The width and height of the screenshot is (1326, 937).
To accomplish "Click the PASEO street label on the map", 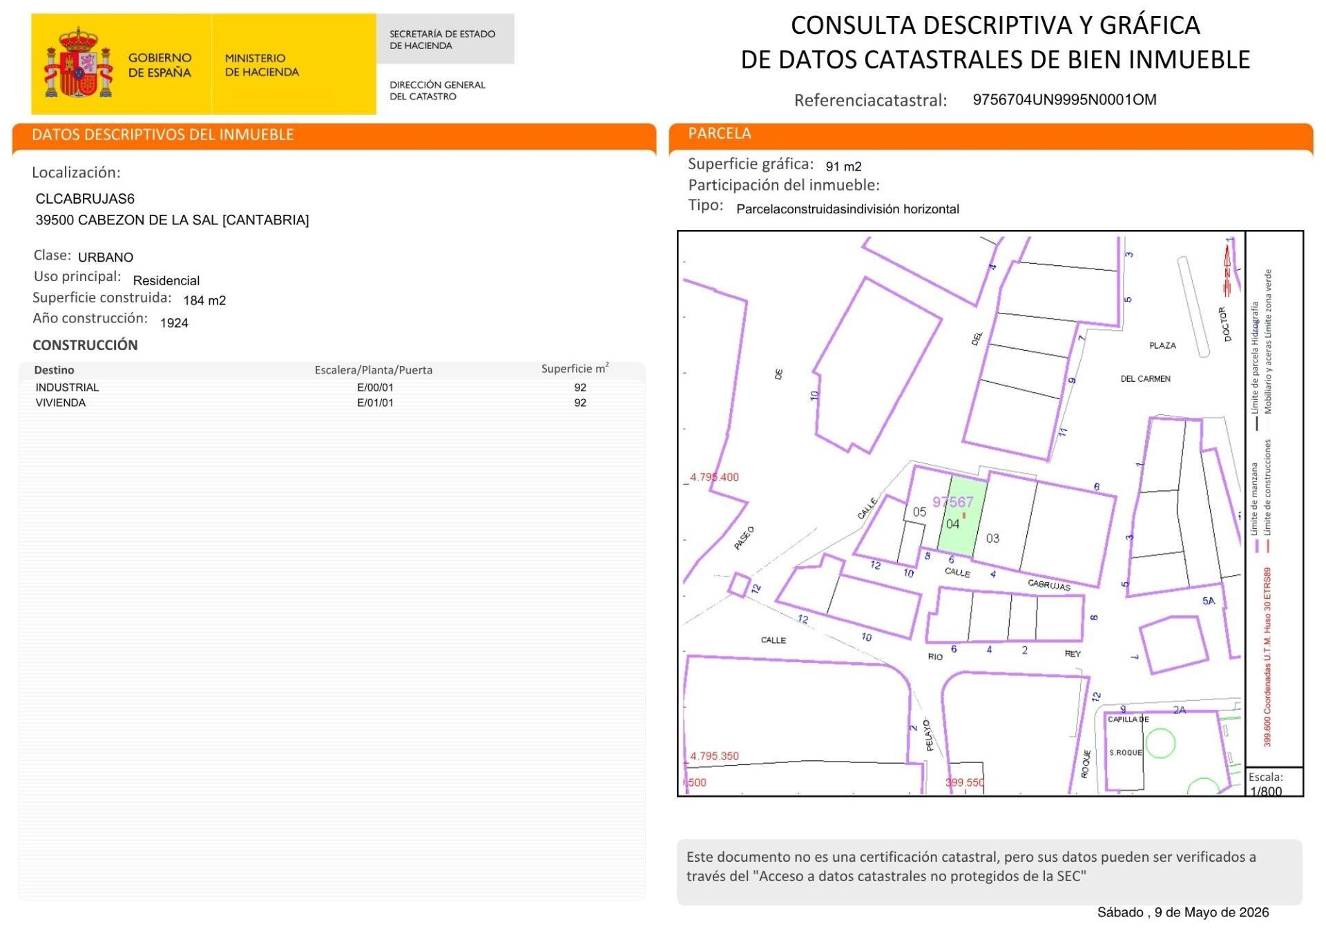I will tap(744, 538).
